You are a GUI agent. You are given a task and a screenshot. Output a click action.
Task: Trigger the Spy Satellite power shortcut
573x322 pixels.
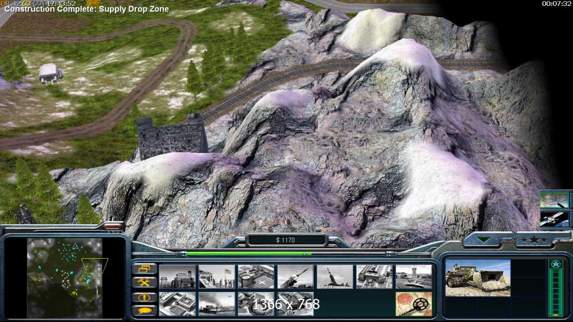pos(554,218)
